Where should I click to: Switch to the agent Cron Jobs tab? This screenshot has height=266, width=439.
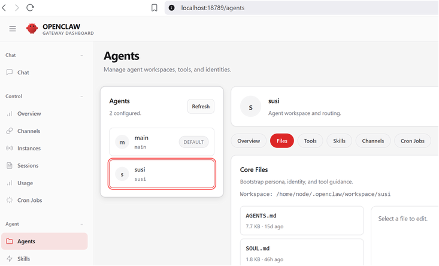pos(413,141)
